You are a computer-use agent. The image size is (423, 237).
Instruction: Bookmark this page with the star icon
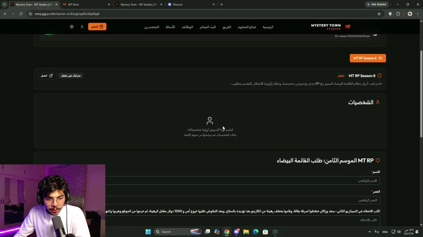click(x=379, y=14)
